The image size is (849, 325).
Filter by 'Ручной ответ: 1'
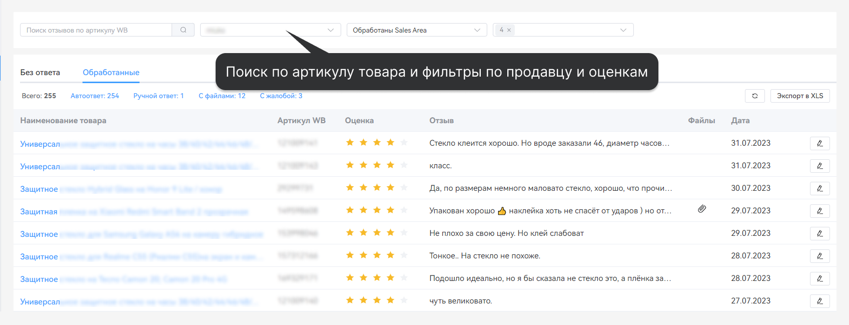click(x=159, y=96)
